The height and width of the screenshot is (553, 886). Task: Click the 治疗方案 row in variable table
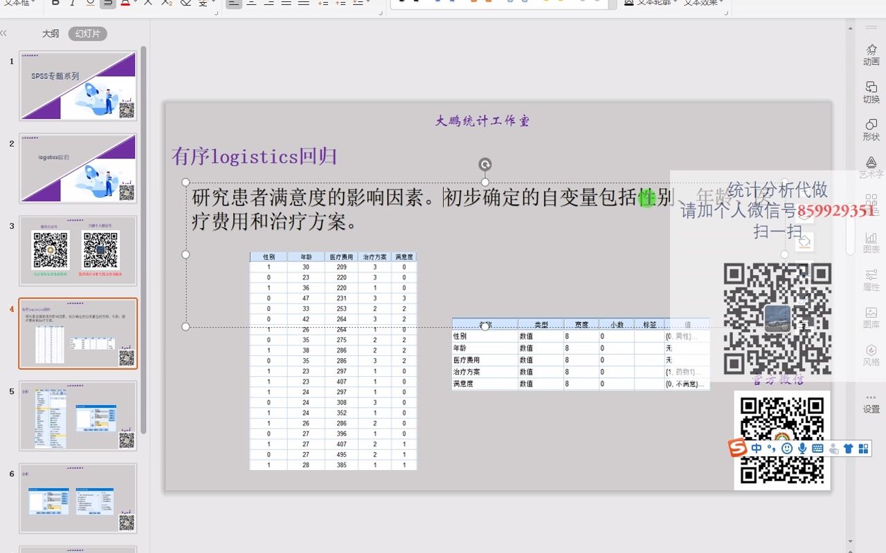pyautogui.click(x=581, y=372)
